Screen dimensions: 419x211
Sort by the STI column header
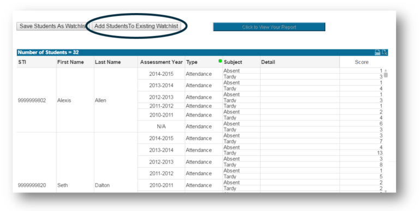pos(22,62)
